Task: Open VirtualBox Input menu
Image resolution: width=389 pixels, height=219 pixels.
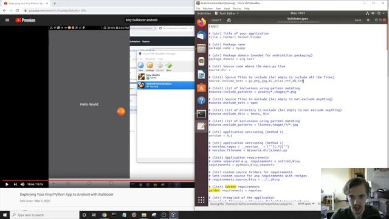Action: (227, 9)
